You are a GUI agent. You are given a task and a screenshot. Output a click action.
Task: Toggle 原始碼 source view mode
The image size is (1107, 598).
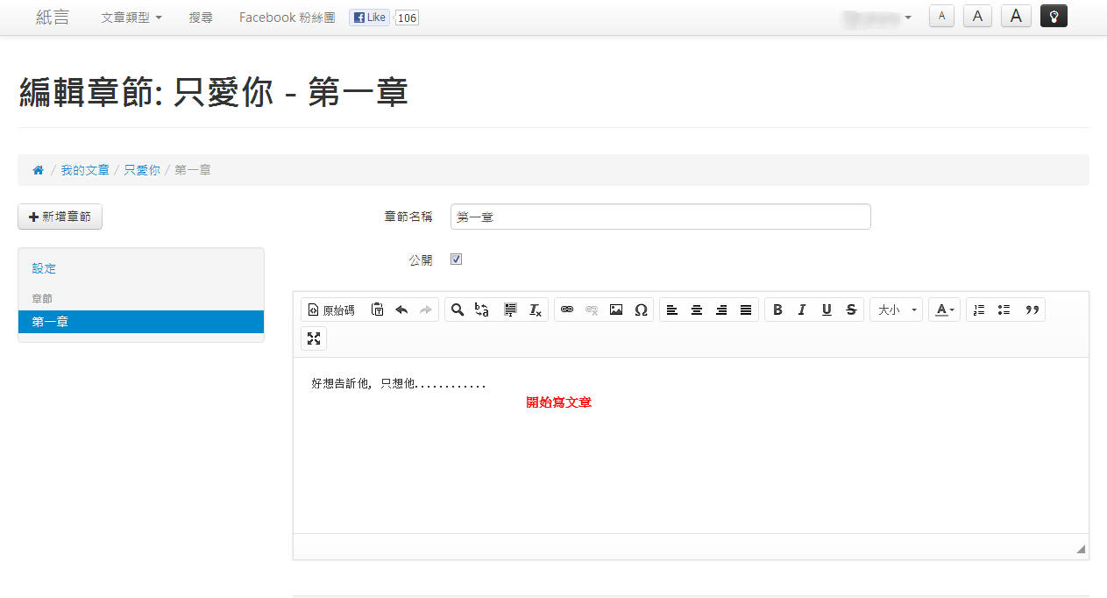coord(331,310)
